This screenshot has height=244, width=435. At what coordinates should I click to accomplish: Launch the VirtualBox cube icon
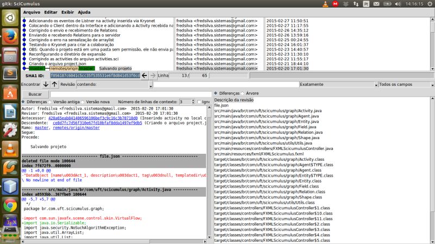(x=10, y=186)
